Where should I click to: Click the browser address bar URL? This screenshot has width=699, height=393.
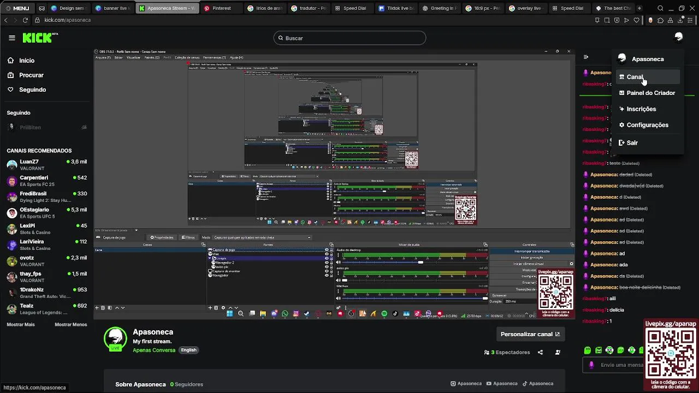point(67,20)
